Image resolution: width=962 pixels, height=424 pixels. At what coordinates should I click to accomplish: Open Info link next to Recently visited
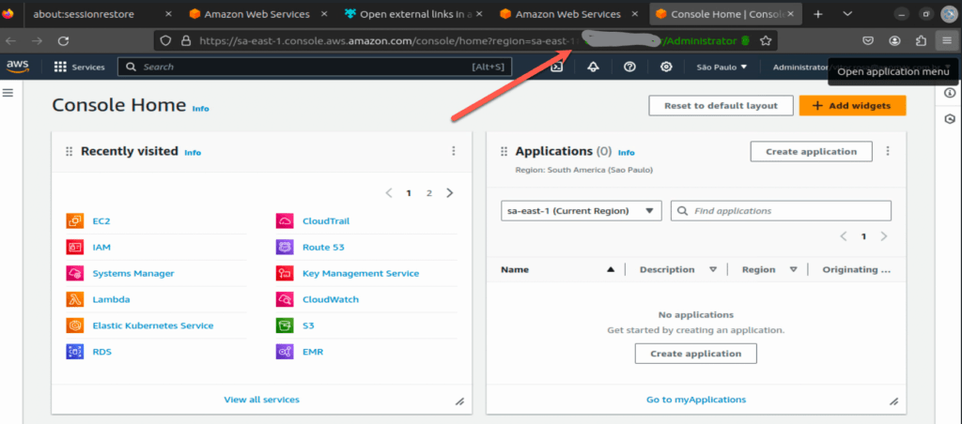point(193,153)
